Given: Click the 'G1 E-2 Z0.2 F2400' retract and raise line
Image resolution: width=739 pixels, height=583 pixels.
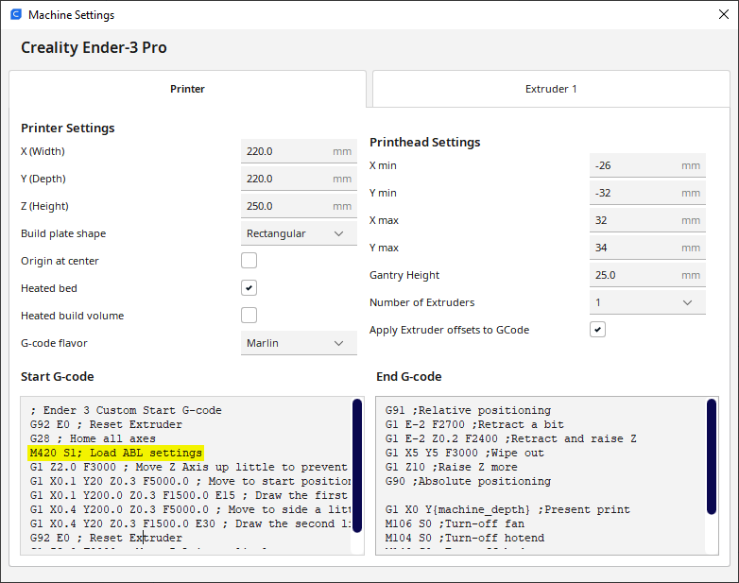Looking at the screenshot, I should [511, 438].
